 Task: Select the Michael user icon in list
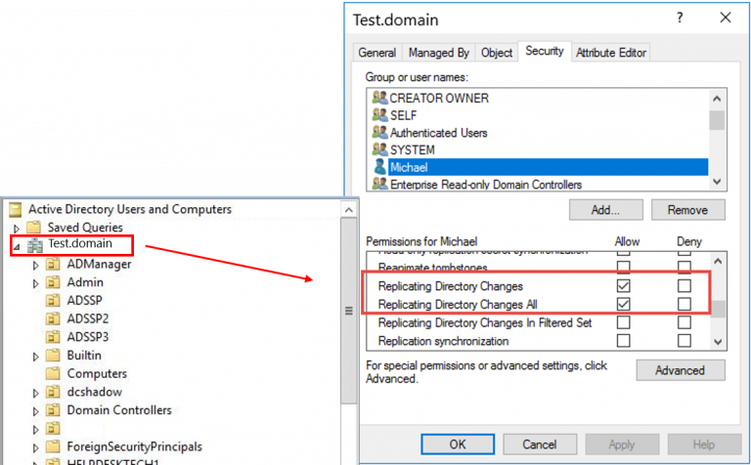click(379, 167)
